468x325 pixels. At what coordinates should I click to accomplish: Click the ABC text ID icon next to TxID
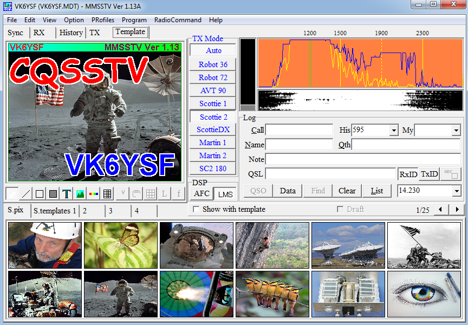[451, 174]
